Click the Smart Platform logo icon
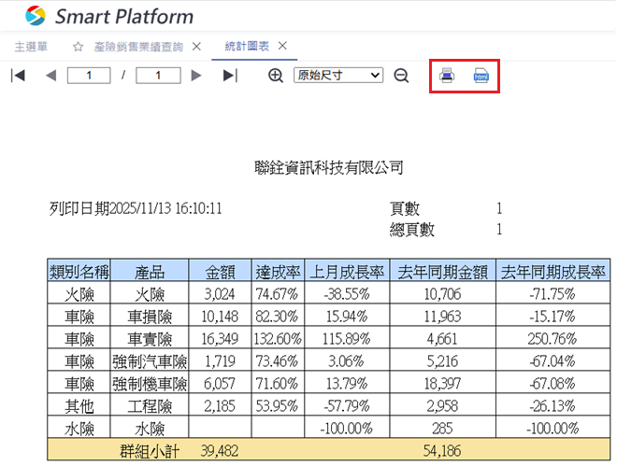 coord(35,16)
